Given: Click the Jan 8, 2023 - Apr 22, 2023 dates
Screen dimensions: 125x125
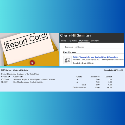Looking at the screenshot, I should (x=91, y=60).
